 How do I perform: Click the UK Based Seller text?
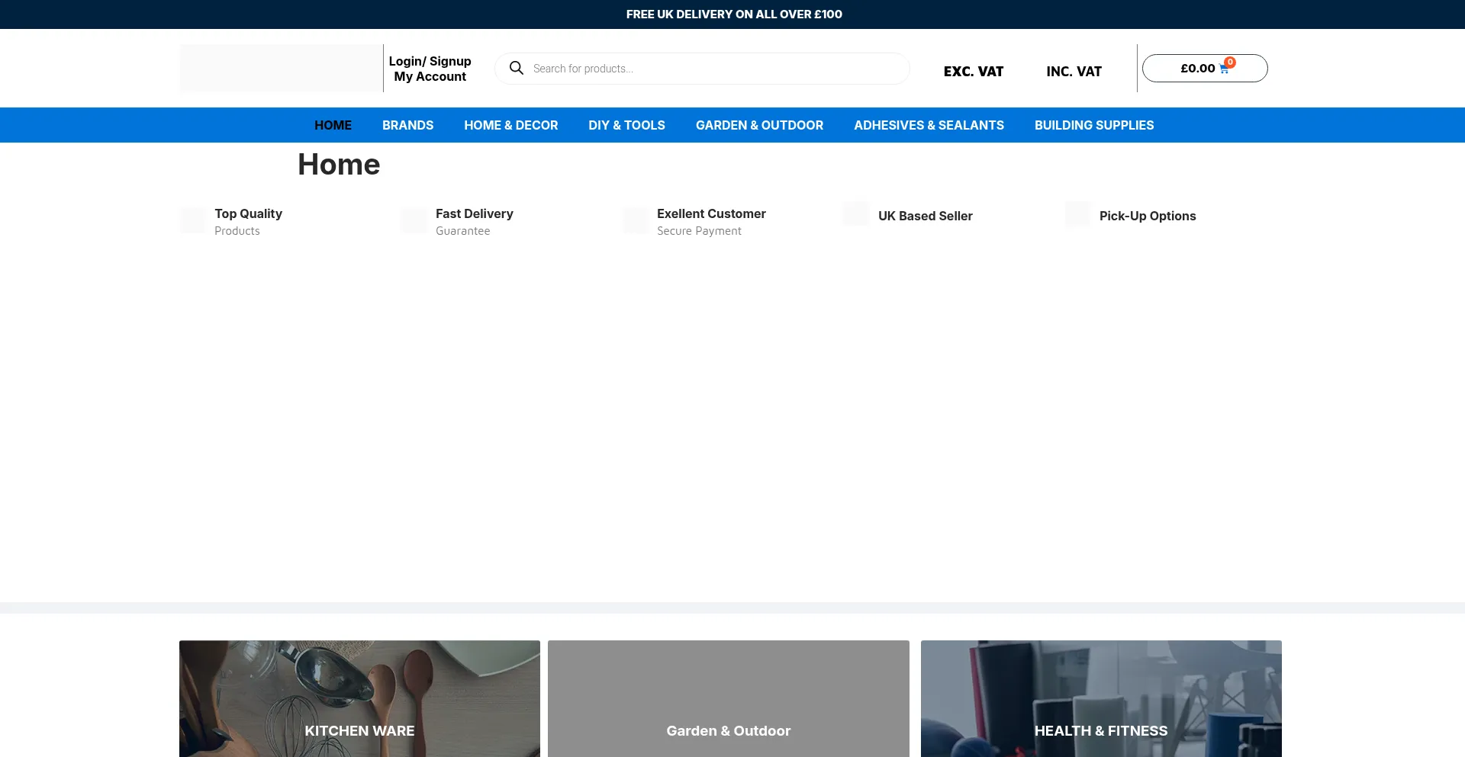pyautogui.click(x=925, y=216)
